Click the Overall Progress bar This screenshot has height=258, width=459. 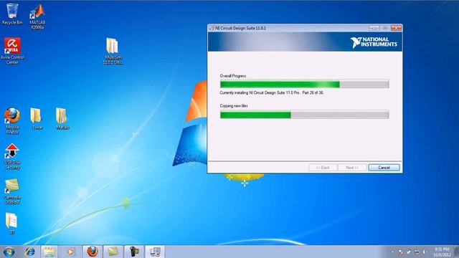pos(304,85)
